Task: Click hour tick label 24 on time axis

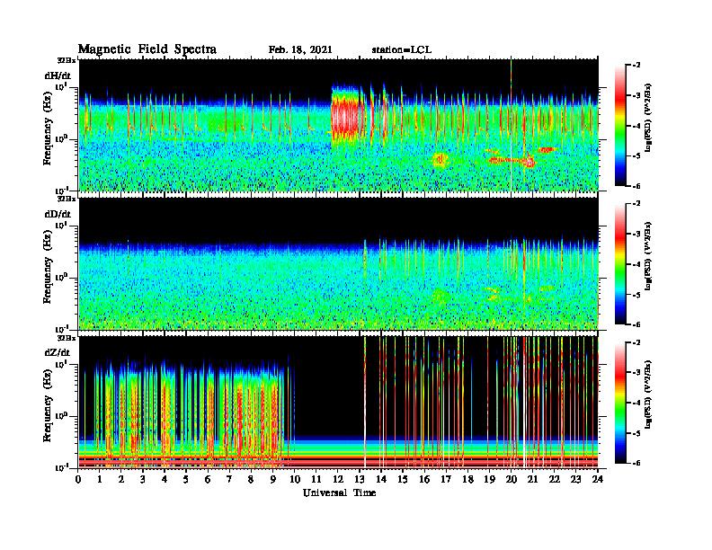Action: 598,479
